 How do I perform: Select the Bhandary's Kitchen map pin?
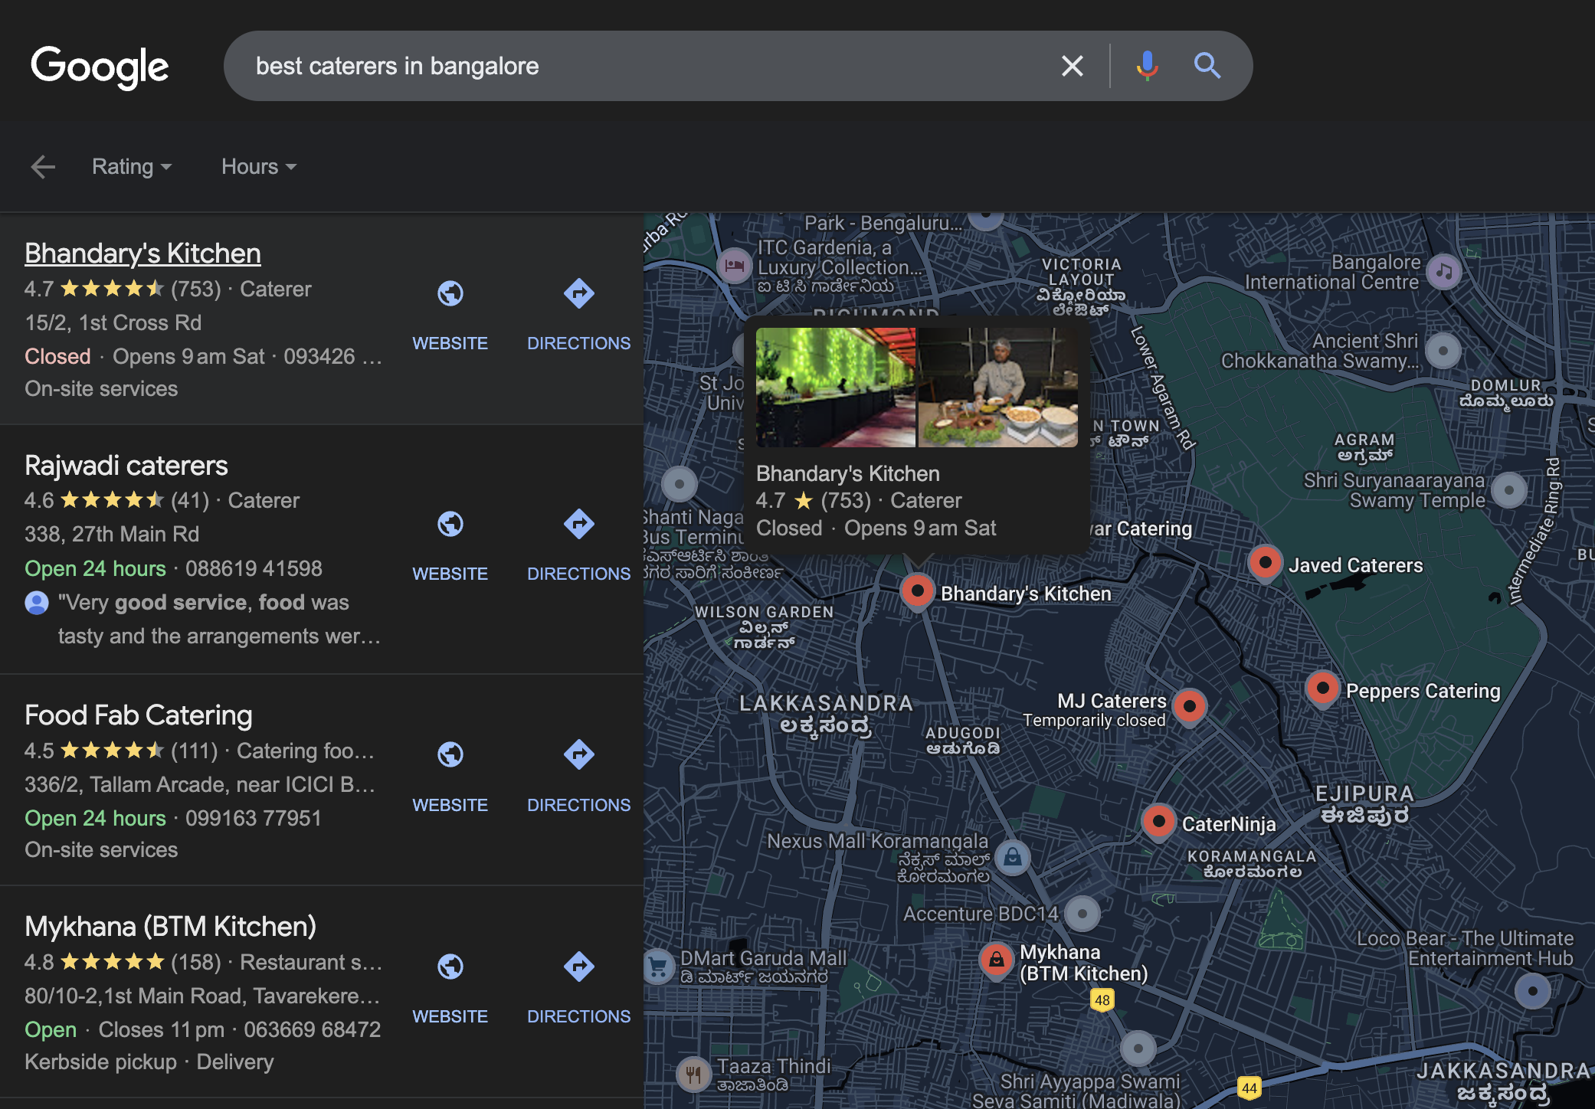click(917, 591)
